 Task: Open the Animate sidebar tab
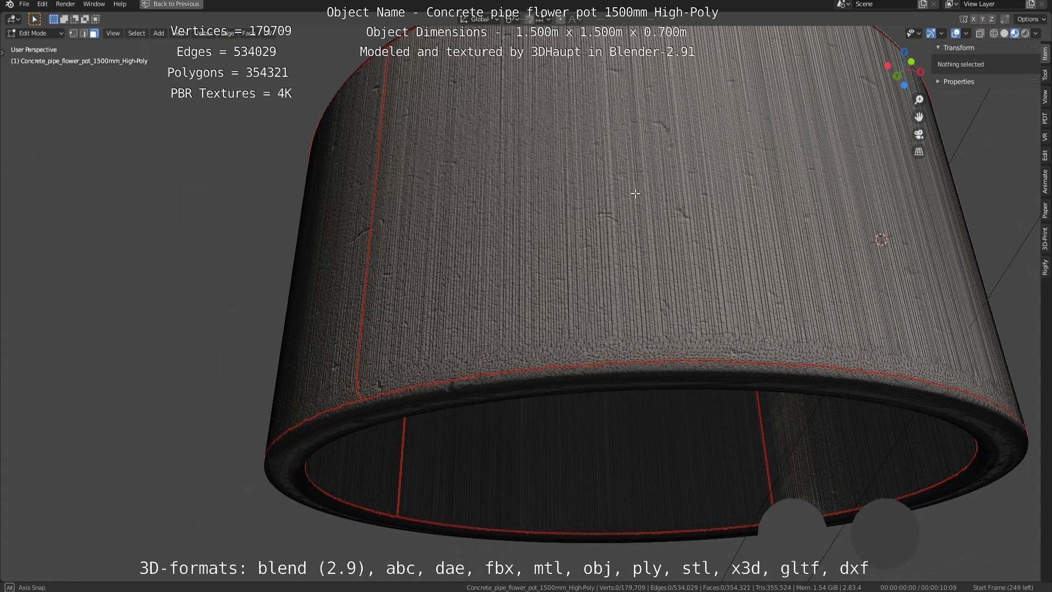1045,181
